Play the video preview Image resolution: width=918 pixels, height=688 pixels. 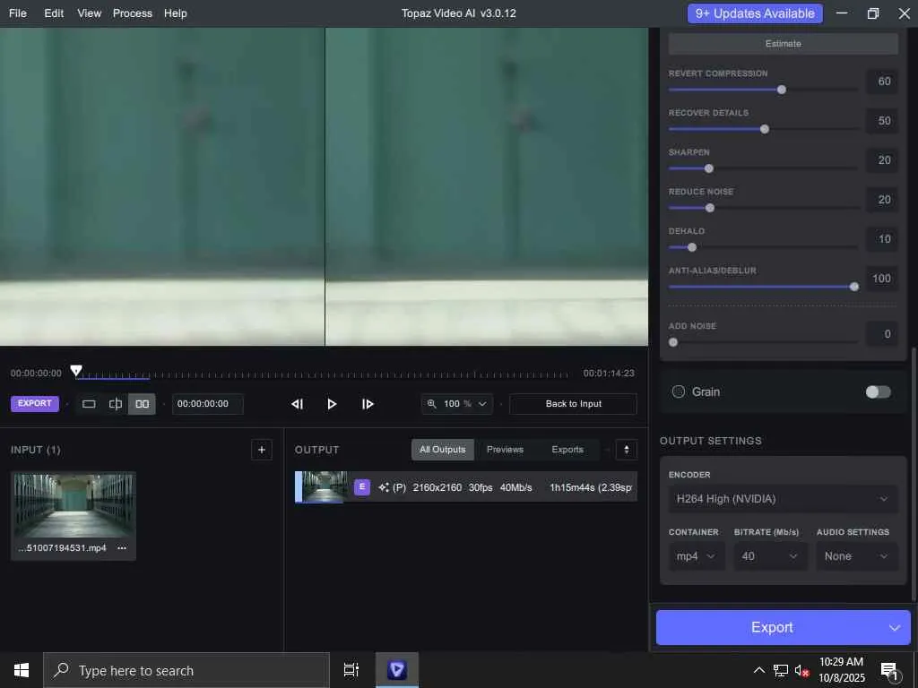[332, 404]
